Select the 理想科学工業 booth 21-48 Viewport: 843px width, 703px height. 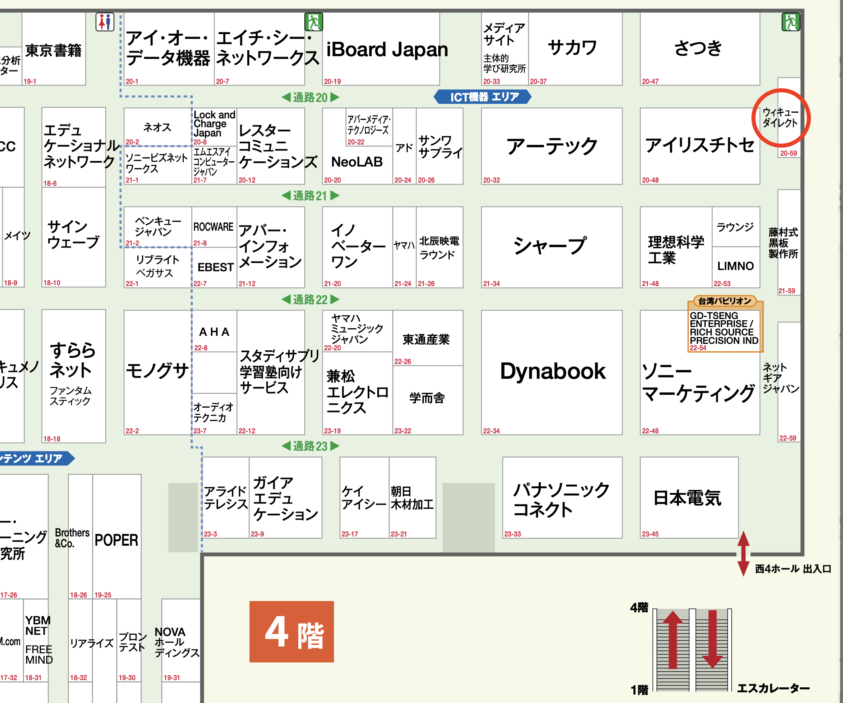coord(676,247)
